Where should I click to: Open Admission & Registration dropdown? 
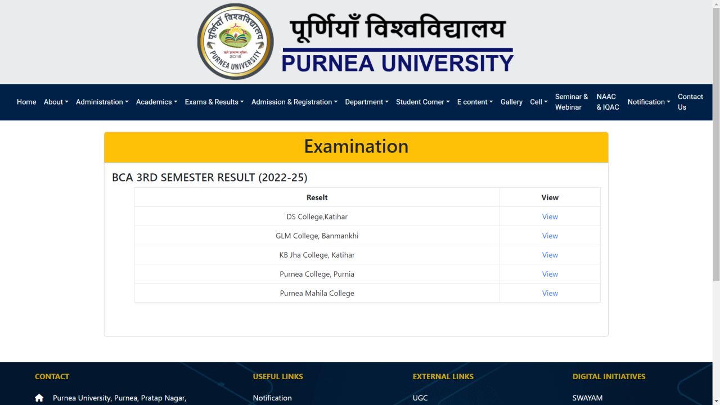click(x=295, y=102)
